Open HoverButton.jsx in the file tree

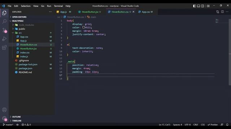28,49
